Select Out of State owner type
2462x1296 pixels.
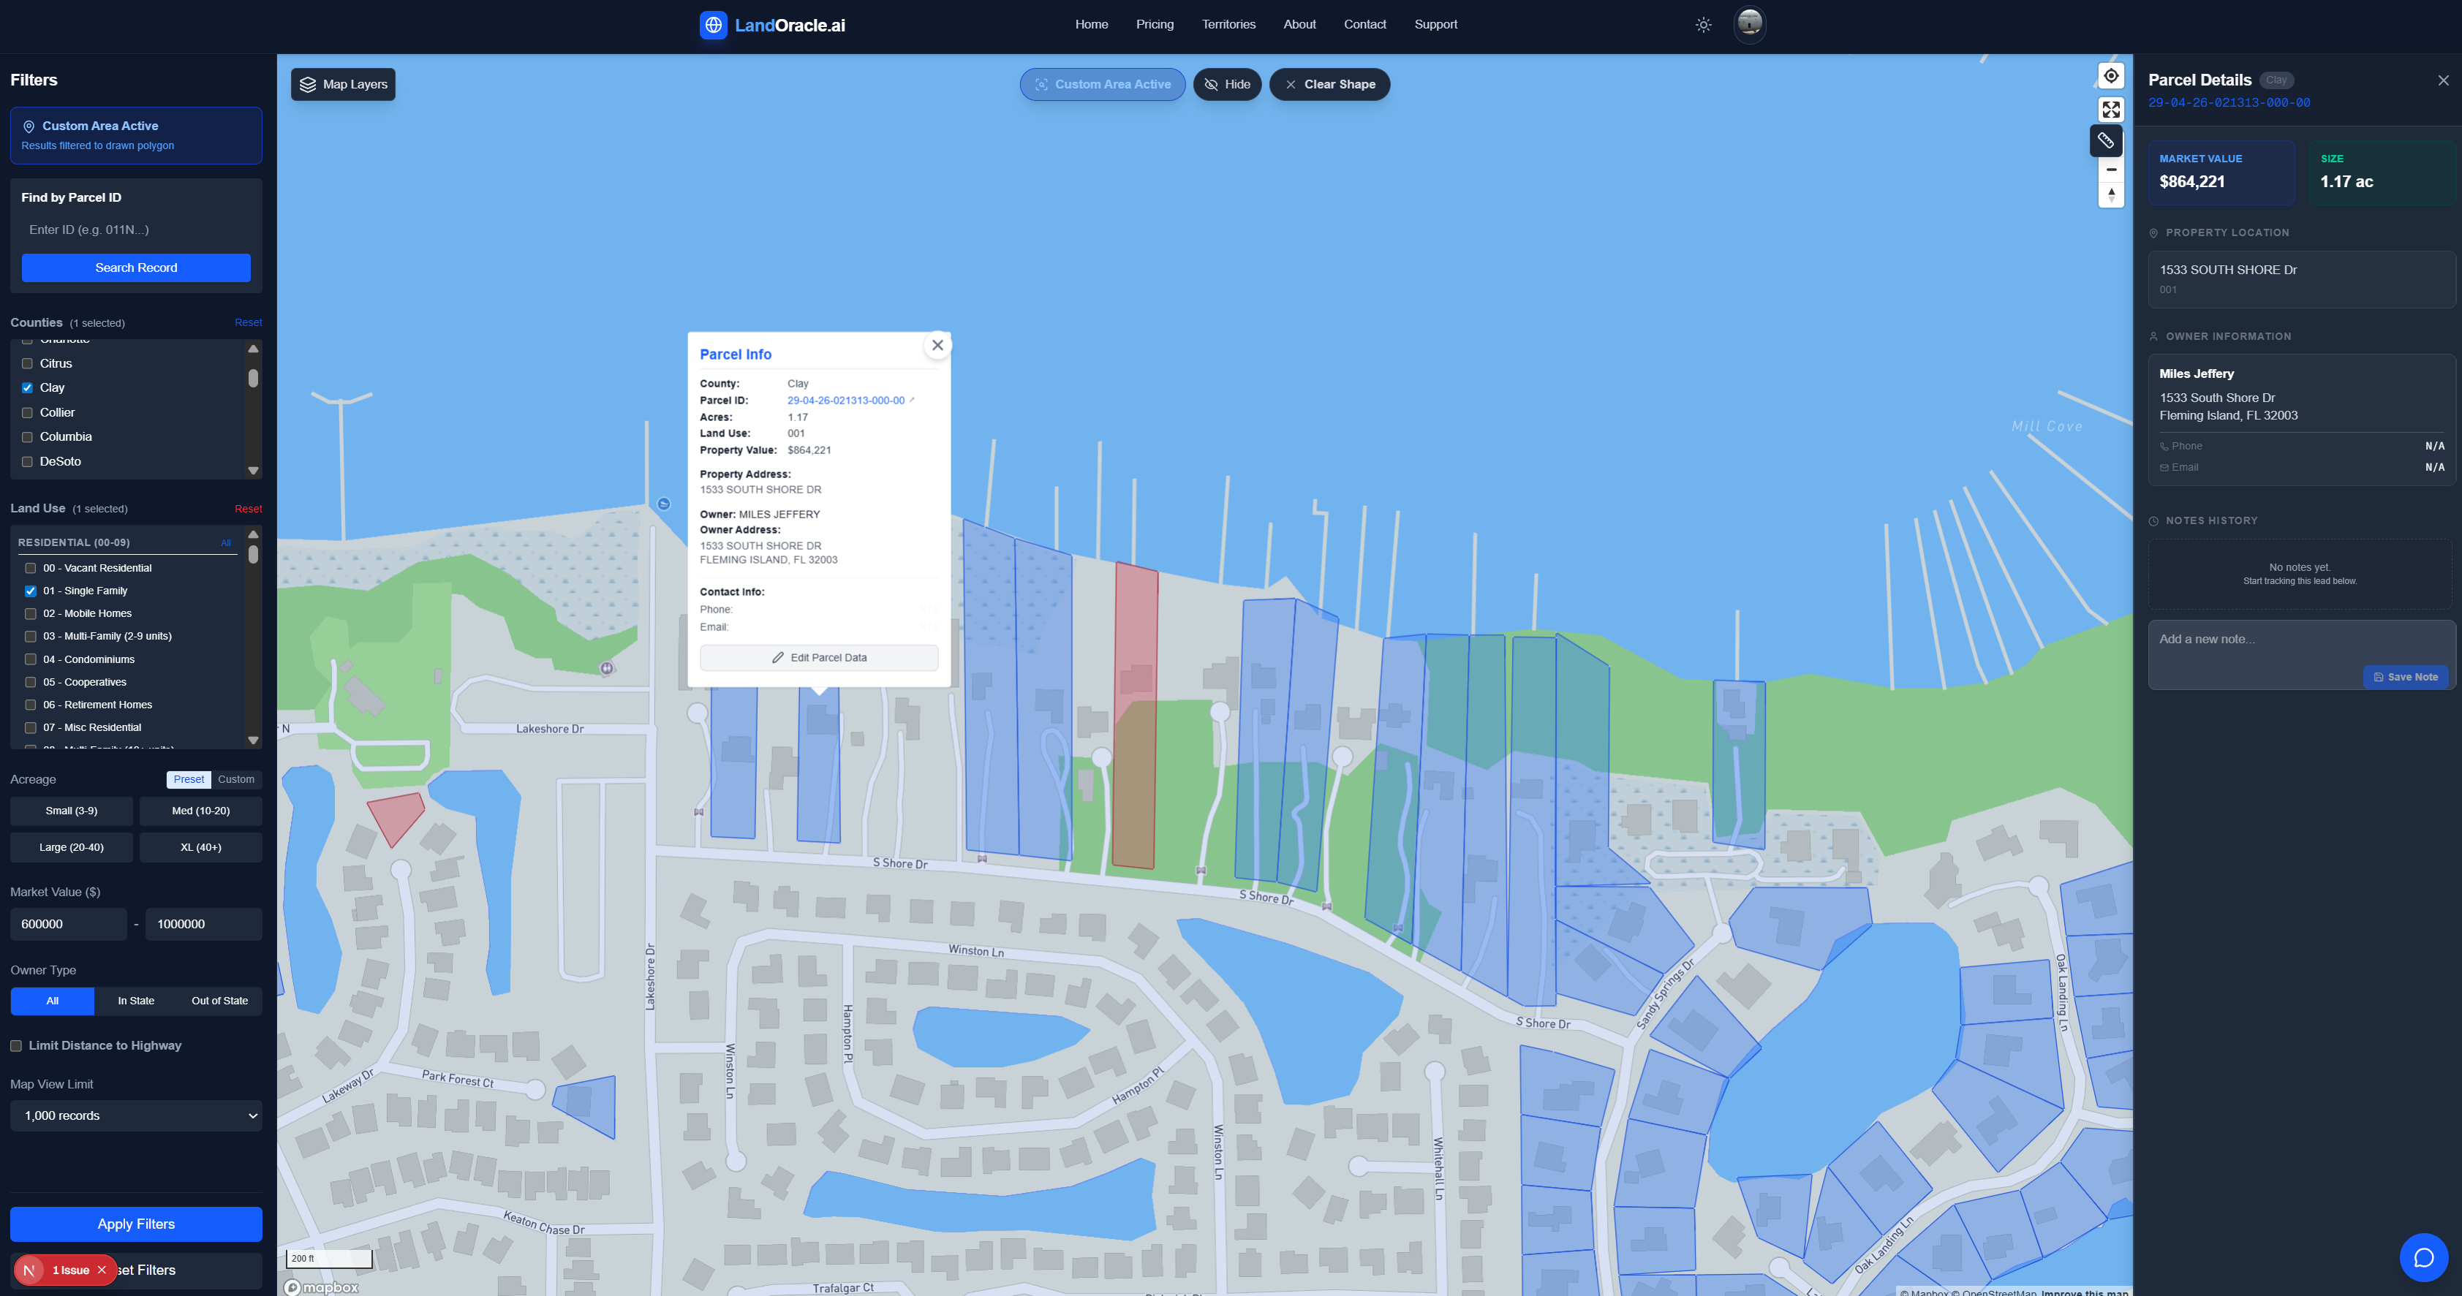point(219,1001)
